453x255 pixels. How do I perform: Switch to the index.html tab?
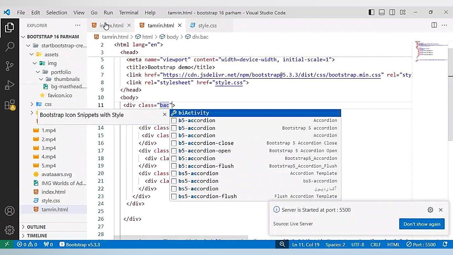pos(111,26)
